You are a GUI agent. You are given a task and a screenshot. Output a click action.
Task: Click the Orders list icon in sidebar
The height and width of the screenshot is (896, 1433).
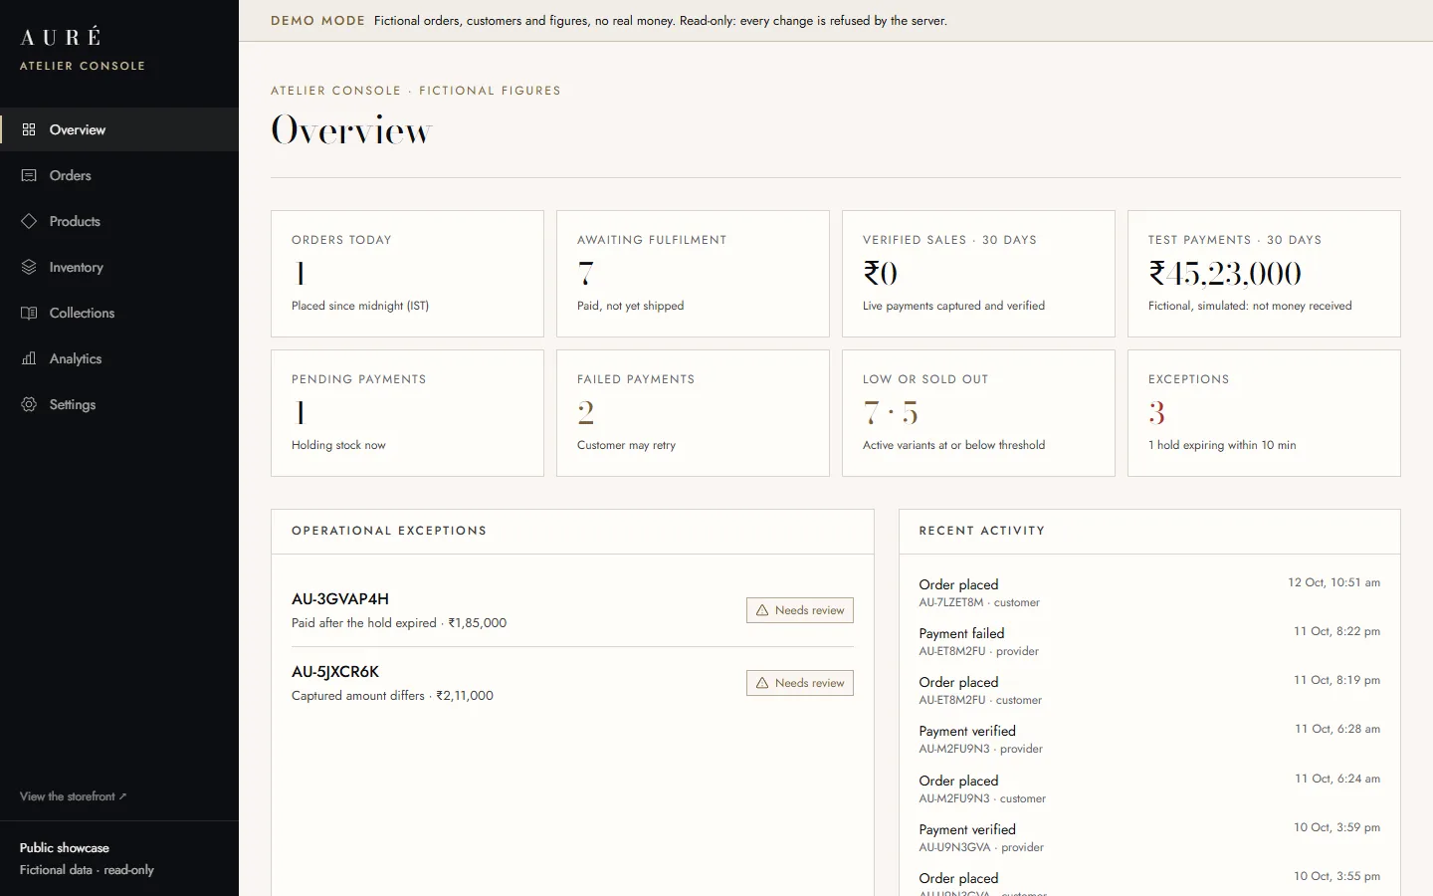(x=29, y=175)
